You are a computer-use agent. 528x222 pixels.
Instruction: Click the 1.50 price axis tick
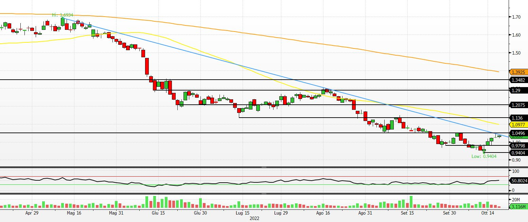[516, 53]
